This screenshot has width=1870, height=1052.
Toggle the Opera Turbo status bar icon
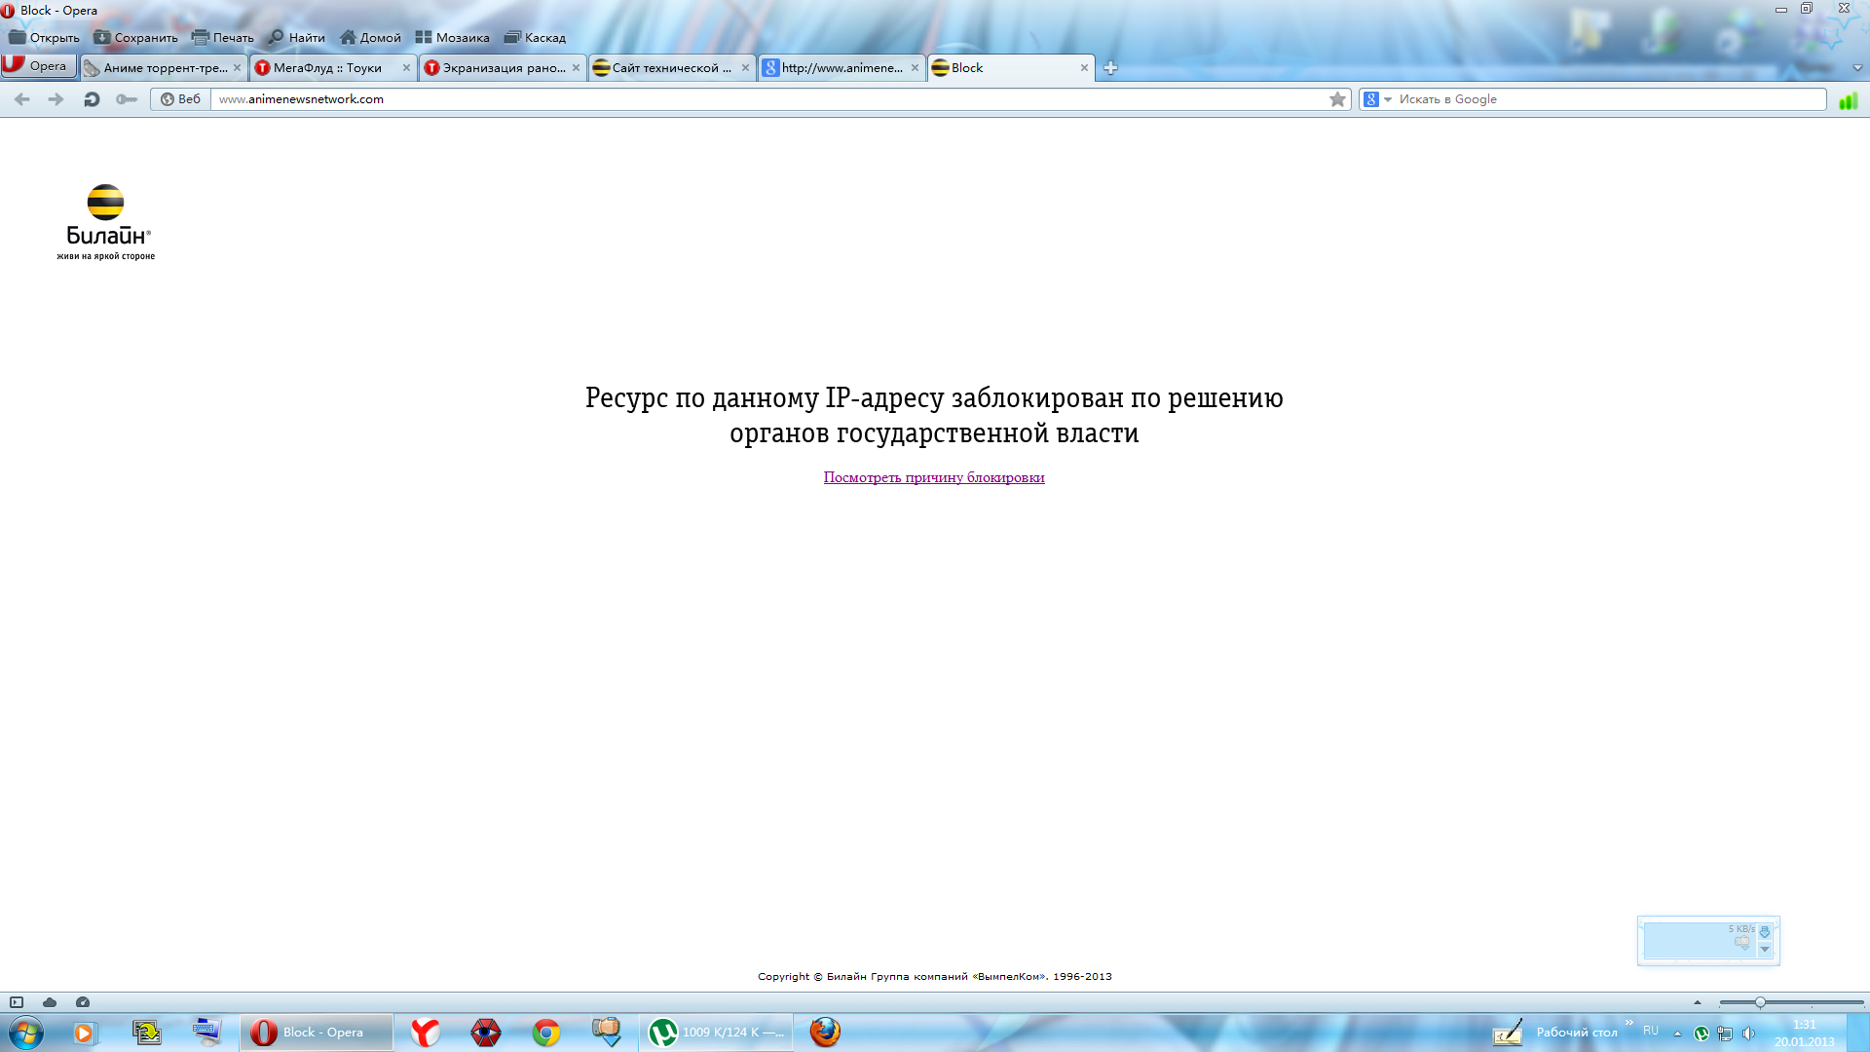(x=83, y=1002)
